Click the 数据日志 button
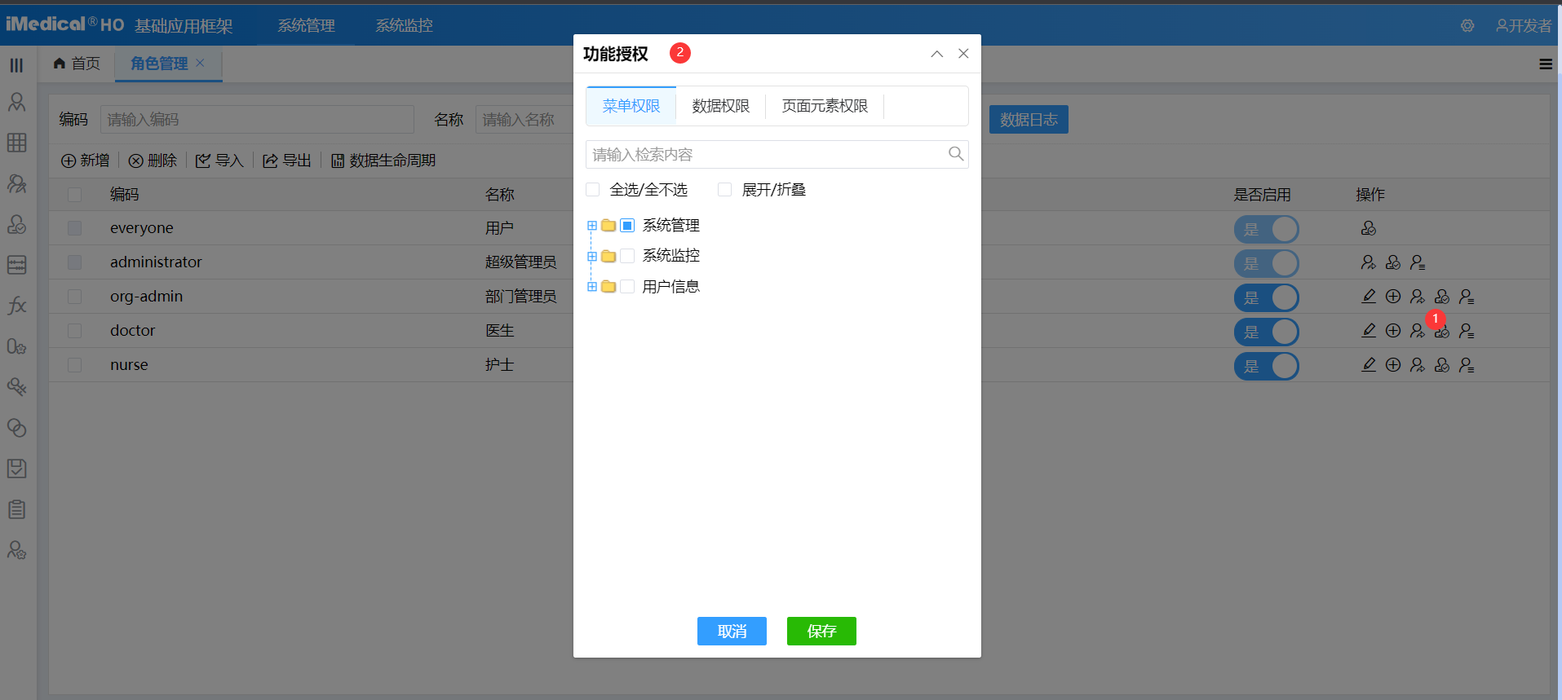The height and width of the screenshot is (700, 1562). click(x=1029, y=120)
